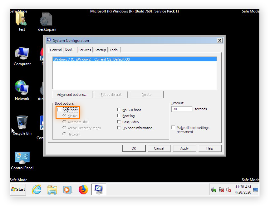The width and height of the screenshot is (270, 207).
Task: Check the Boot log option
Action: [119, 116]
